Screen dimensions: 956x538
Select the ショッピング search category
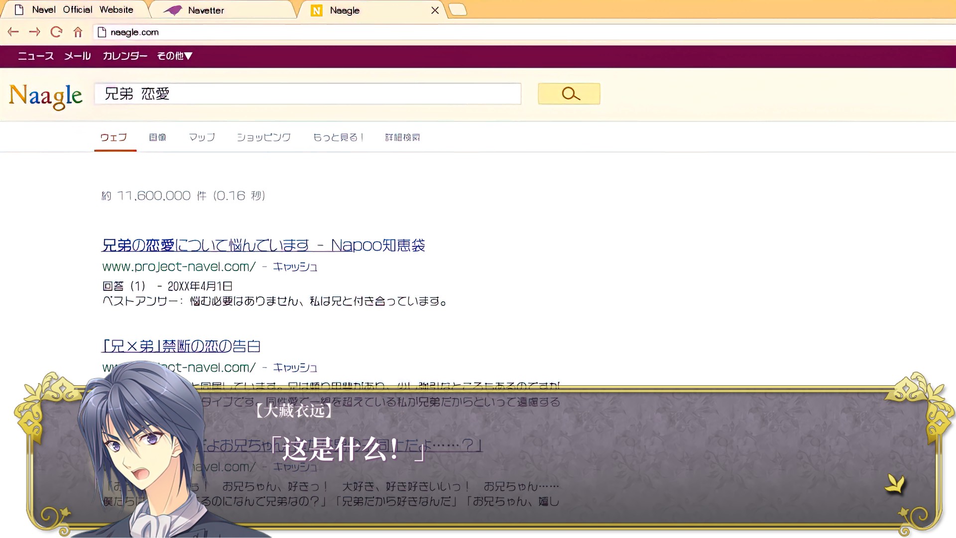263,137
